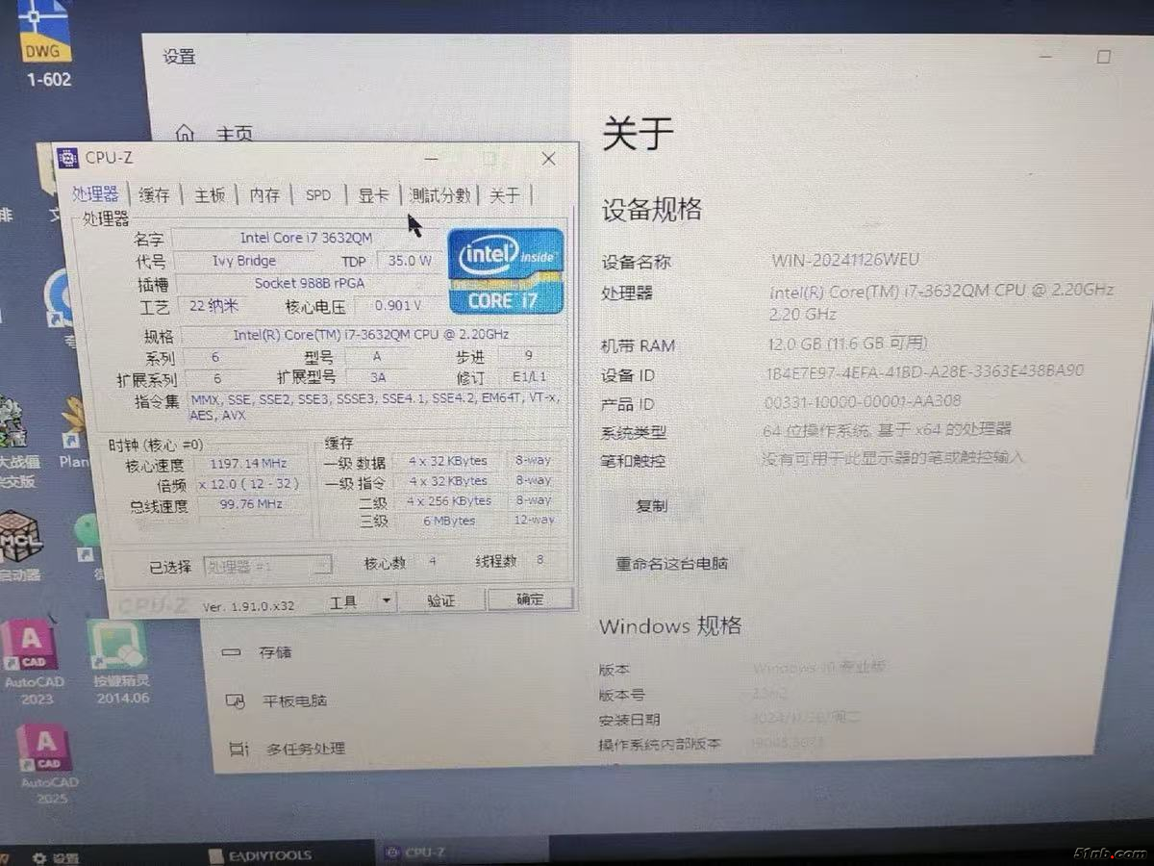Go to the 内存 tab
The width and height of the screenshot is (1154, 866).
(x=264, y=194)
